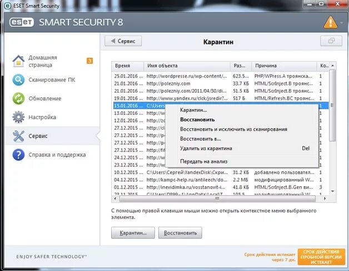Open 'Настройка' sidebar item
This screenshot has width=349, height=271.
52,117
